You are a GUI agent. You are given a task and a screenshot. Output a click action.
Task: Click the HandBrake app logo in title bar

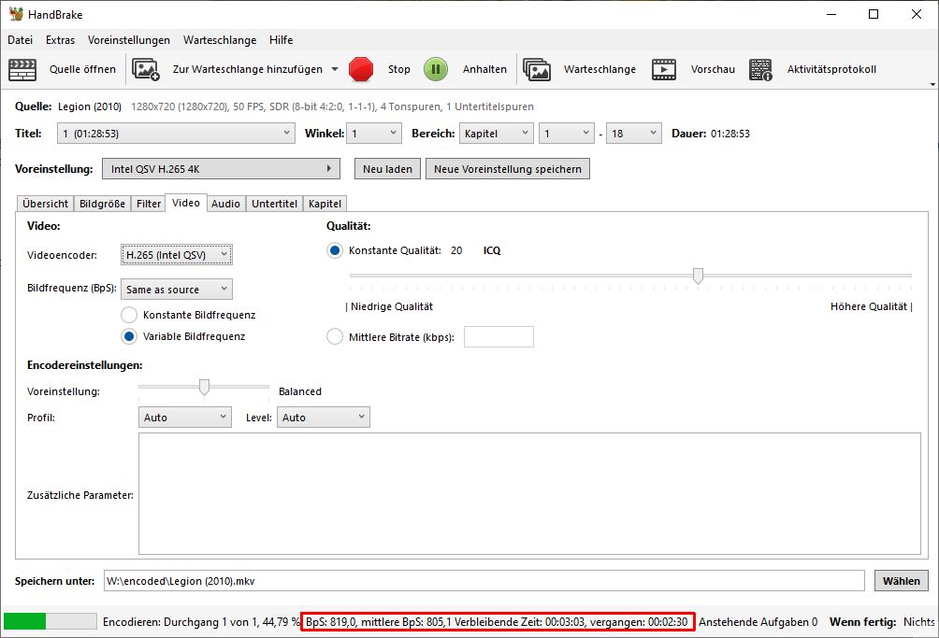tap(16, 14)
